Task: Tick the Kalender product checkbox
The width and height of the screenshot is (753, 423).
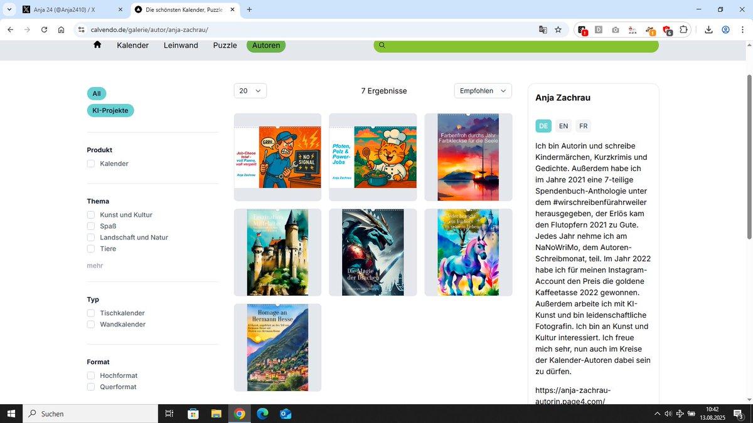Action: coord(91,164)
